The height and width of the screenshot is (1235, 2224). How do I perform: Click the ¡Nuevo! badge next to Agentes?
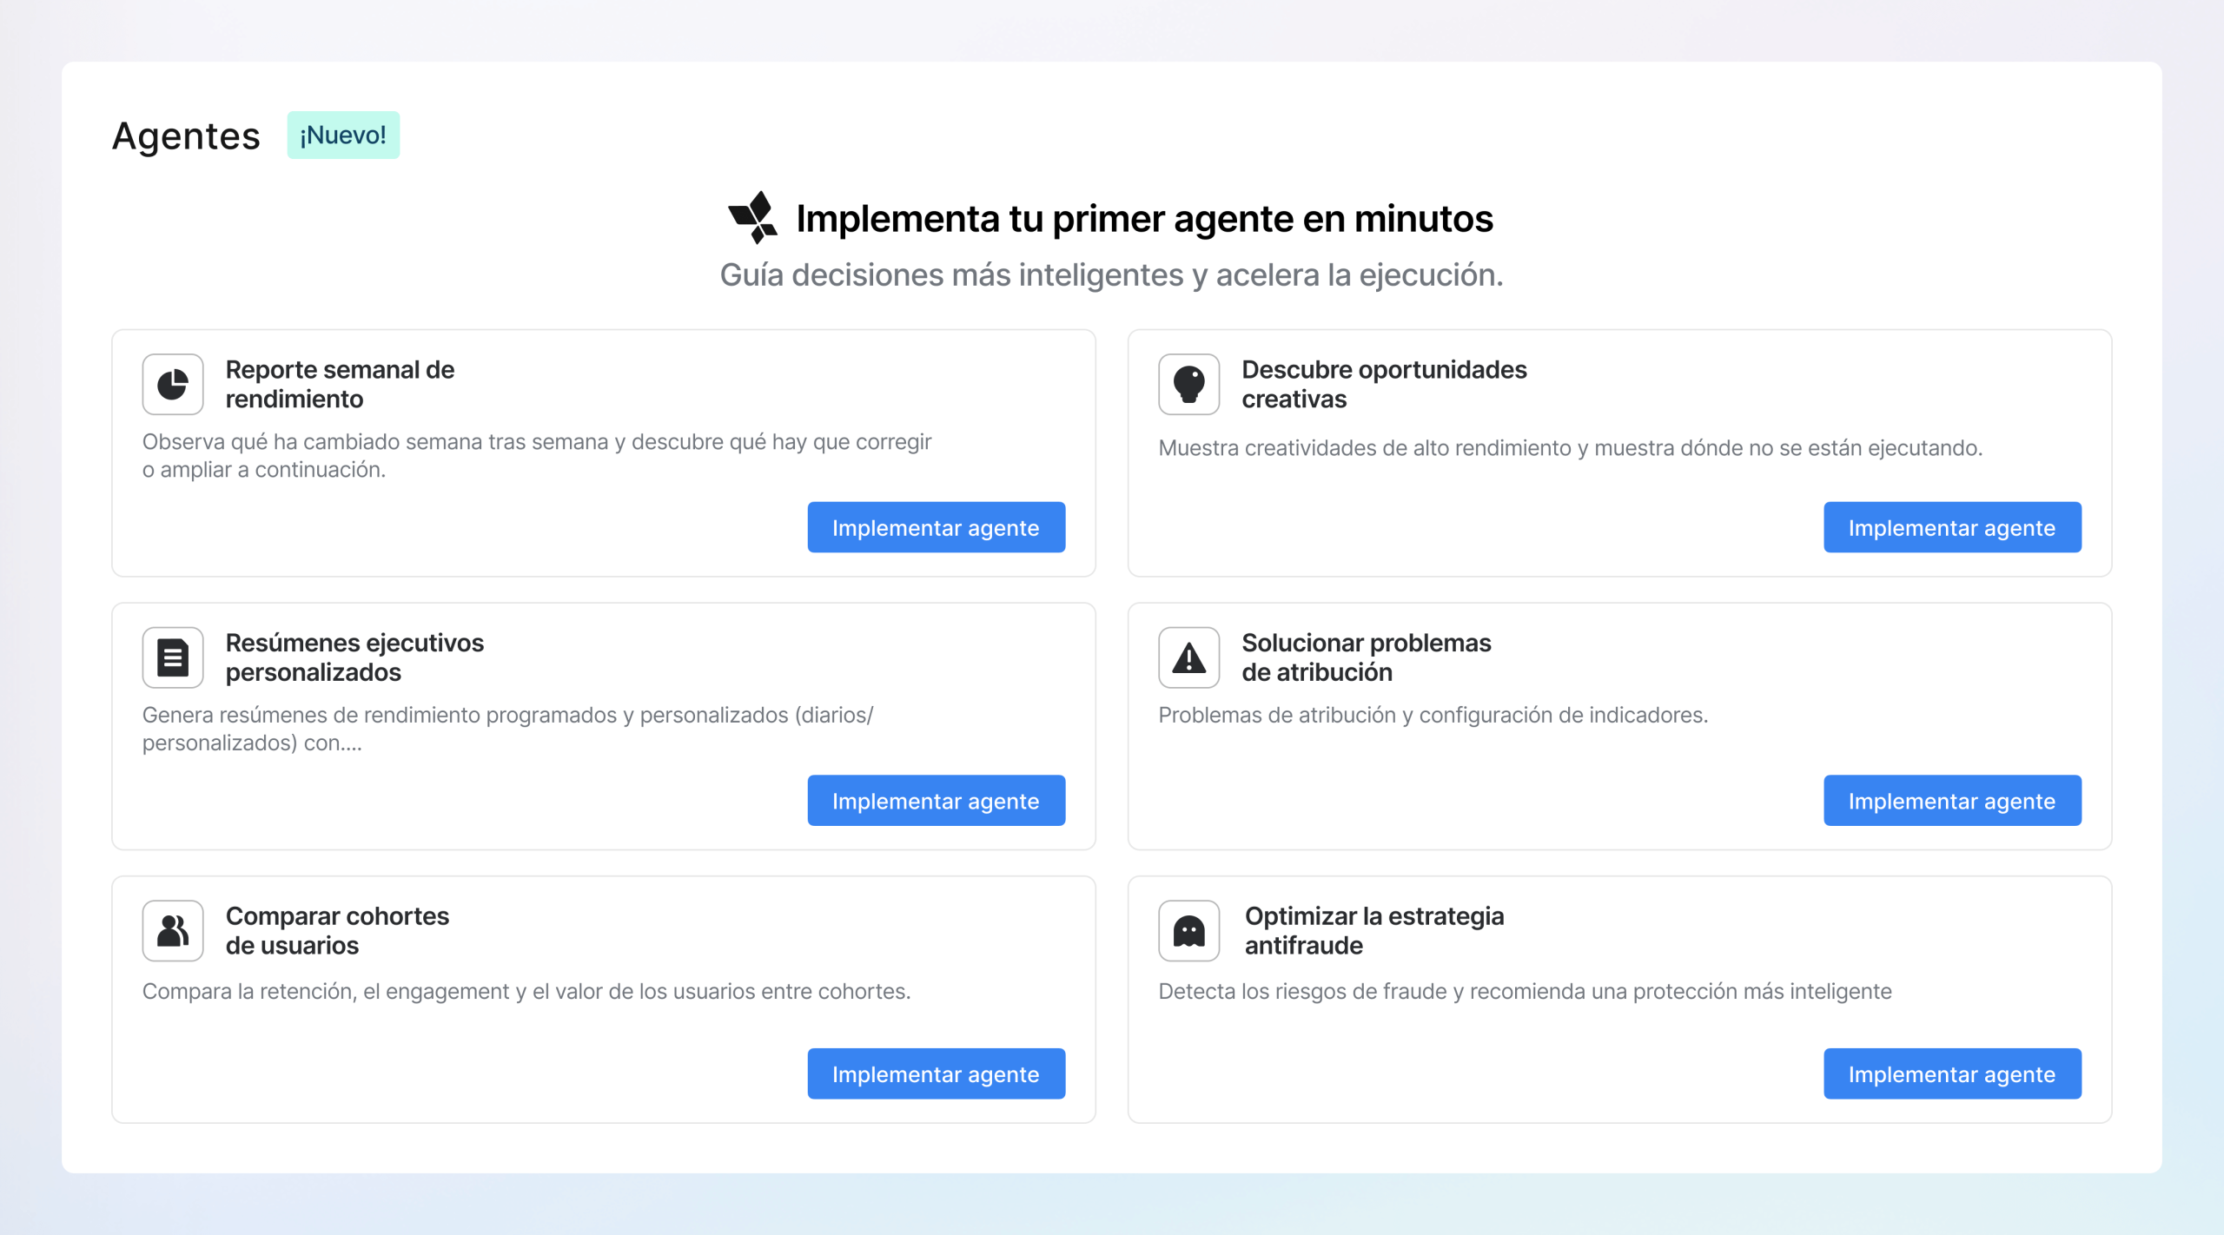point(343,135)
